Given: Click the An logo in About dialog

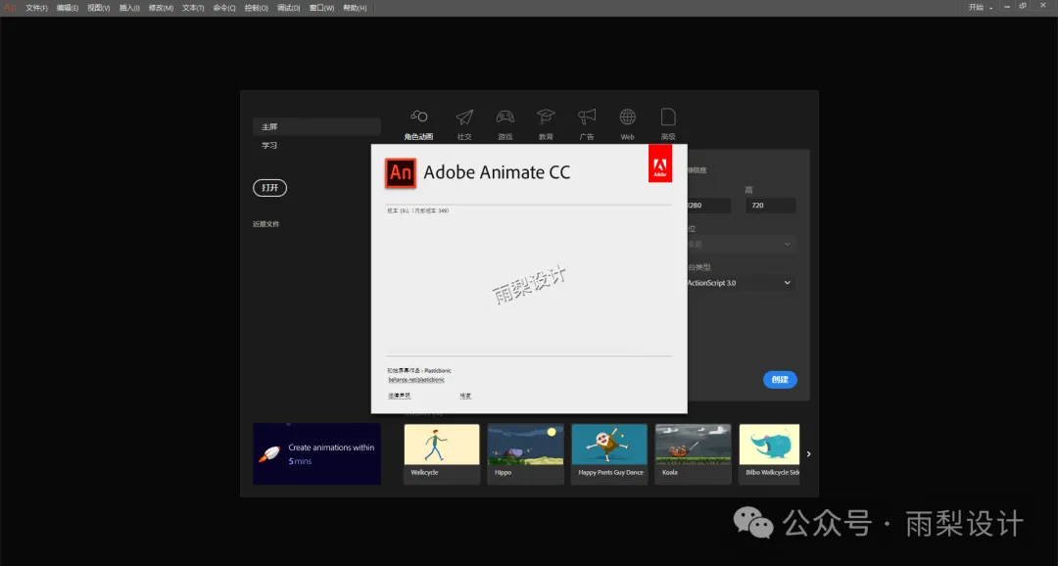Looking at the screenshot, I should point(400,172).
